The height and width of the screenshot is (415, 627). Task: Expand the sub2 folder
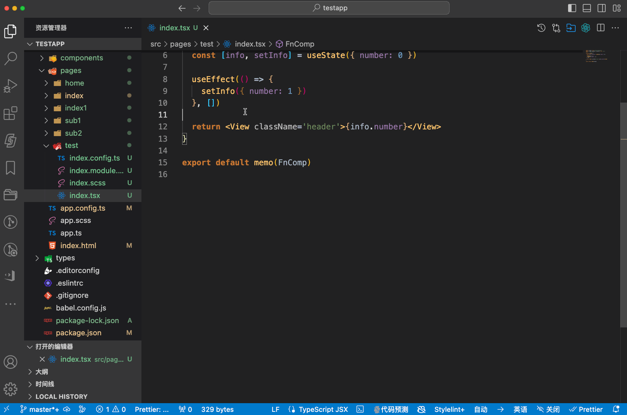pyautogui.click(x=83, y=133)
